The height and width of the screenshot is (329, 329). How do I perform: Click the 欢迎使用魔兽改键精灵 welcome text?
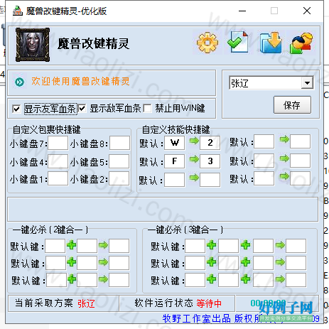click(80, 81)
